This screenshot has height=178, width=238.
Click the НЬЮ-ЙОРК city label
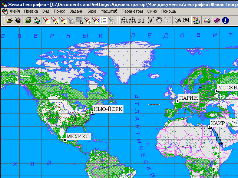tap(108, 109)
